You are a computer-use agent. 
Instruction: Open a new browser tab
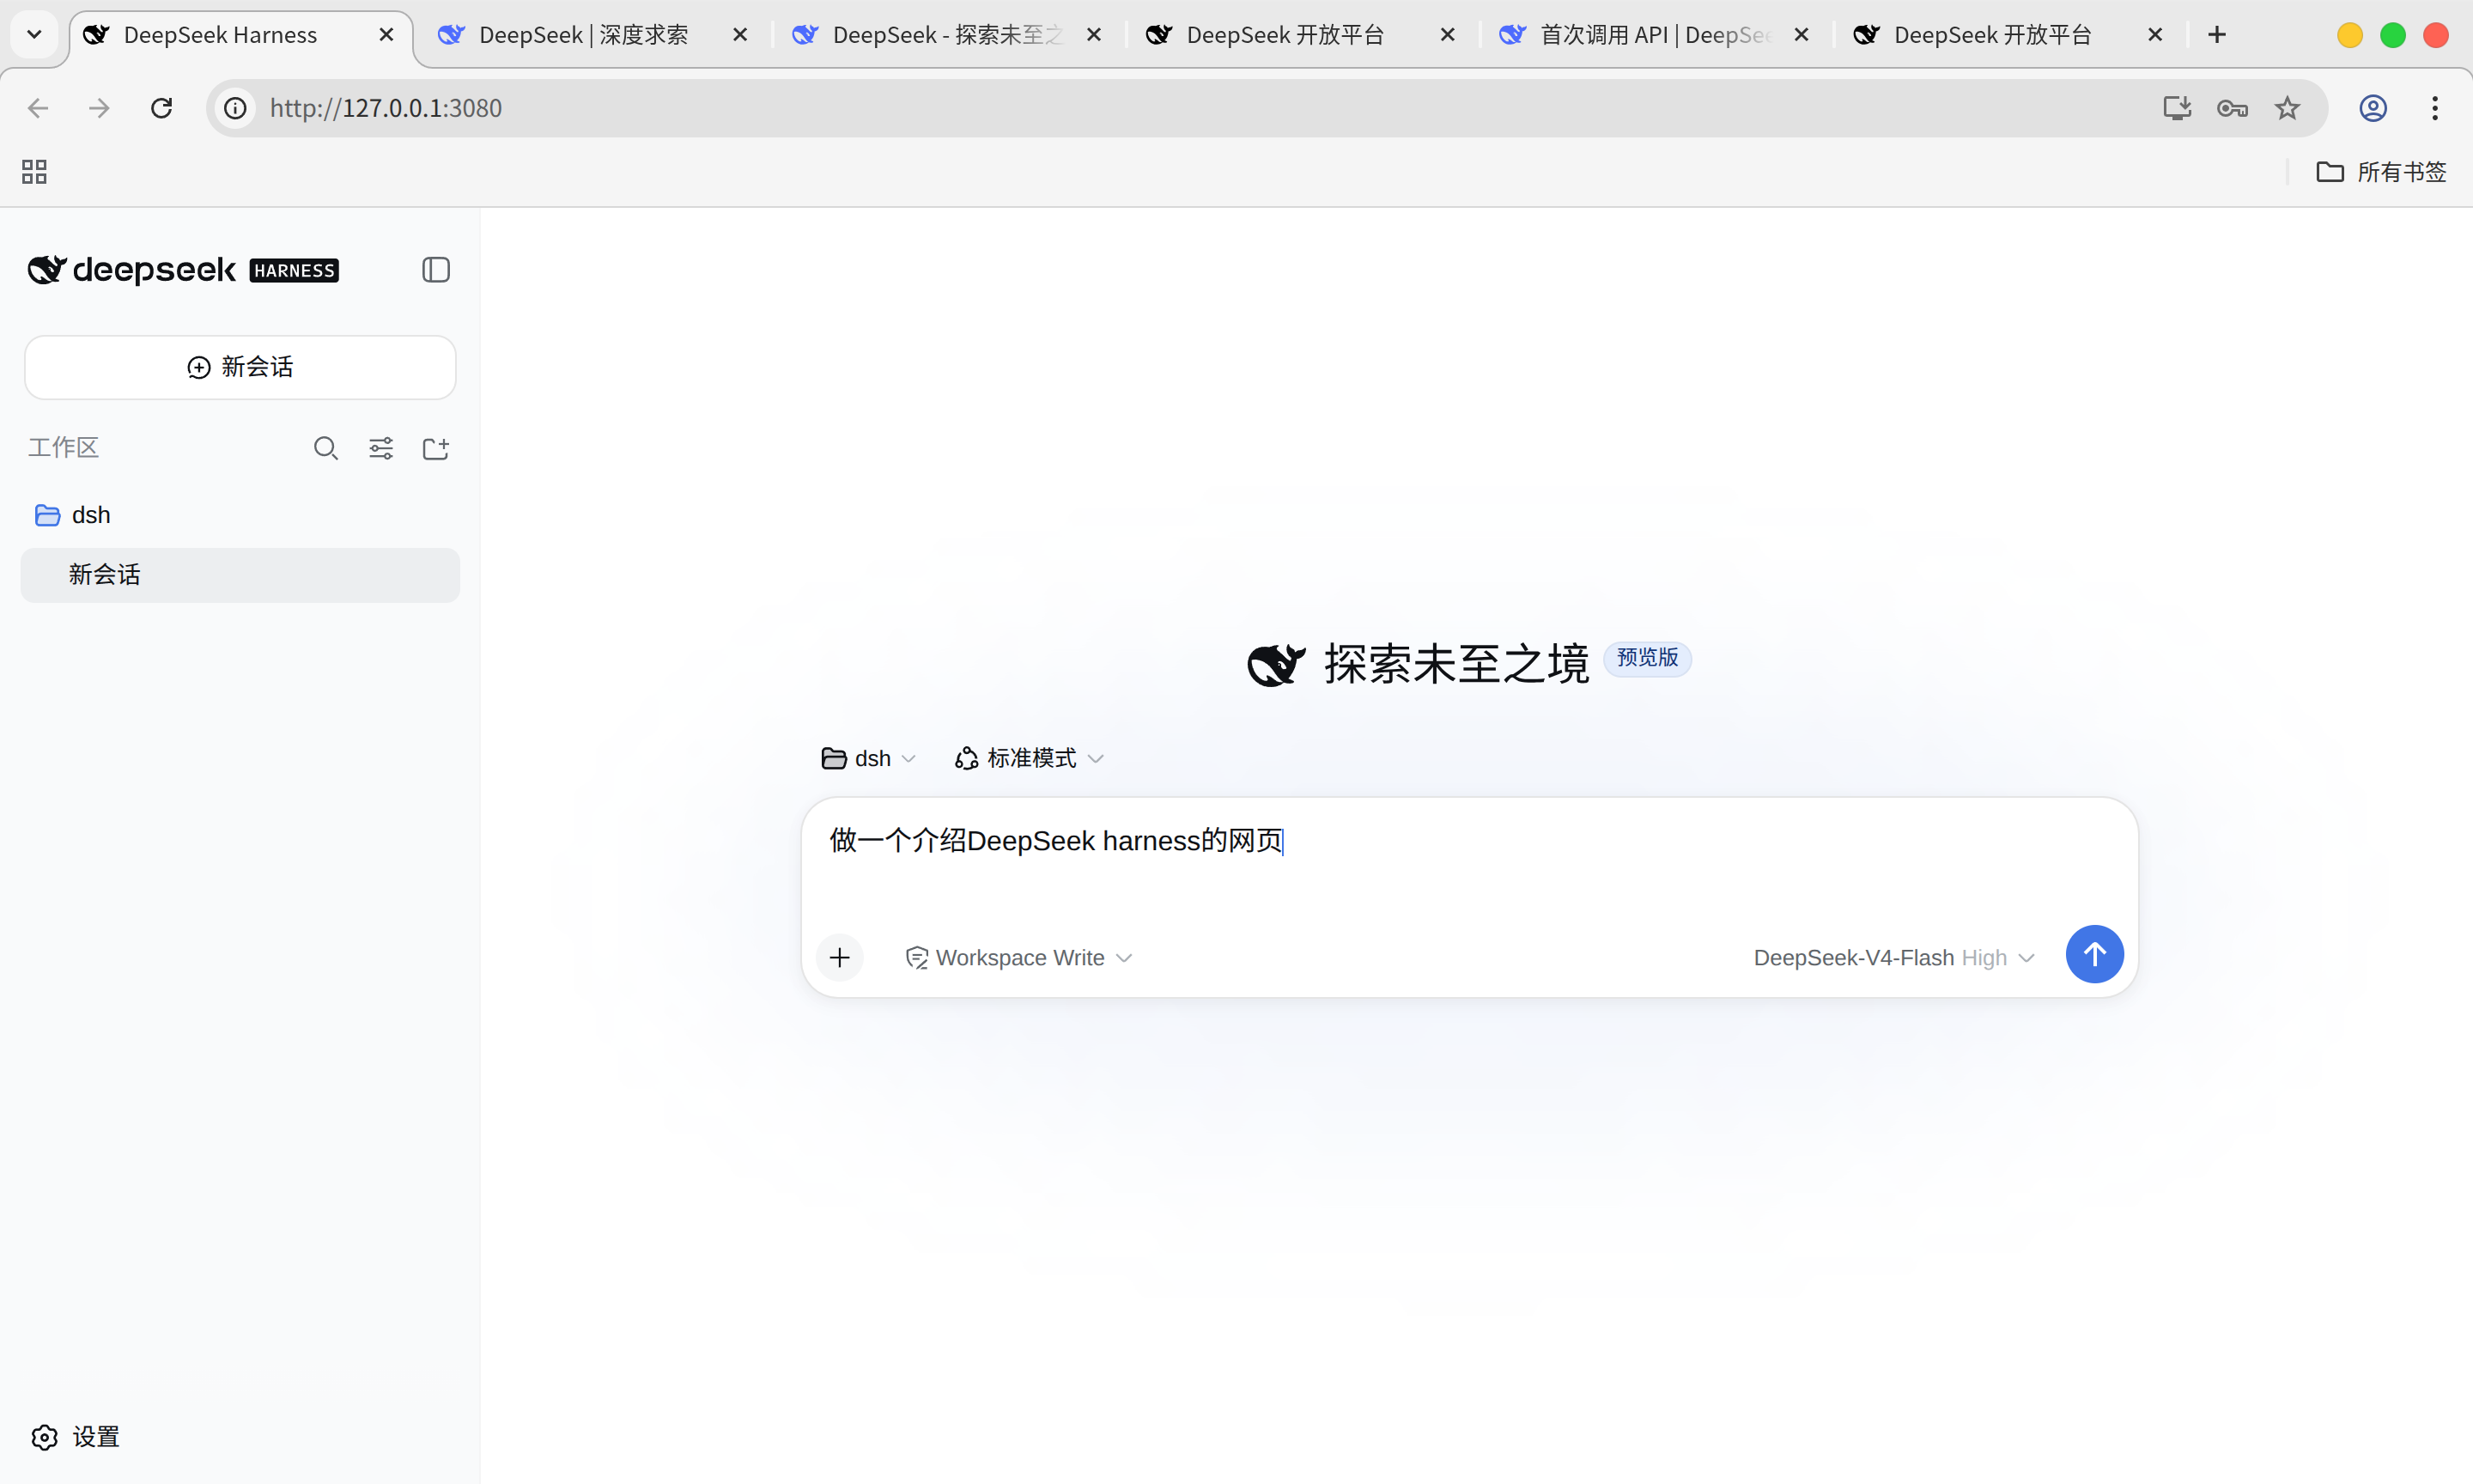(2217, 35)
